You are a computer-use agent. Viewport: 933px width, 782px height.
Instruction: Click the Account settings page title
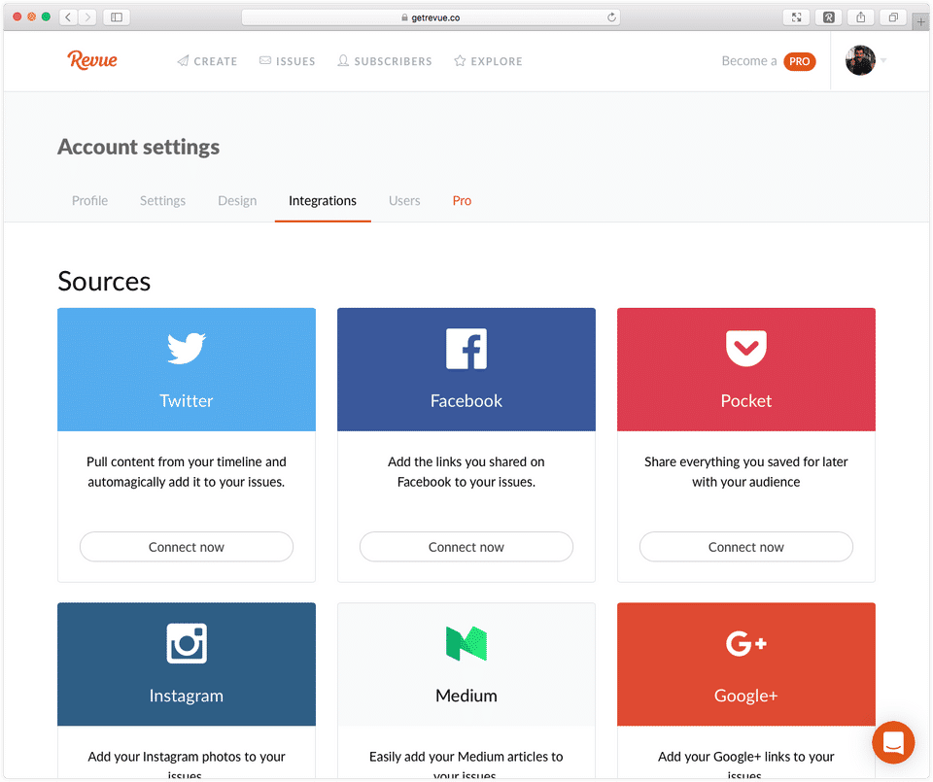pyautogui.click(x=139, y=147)
